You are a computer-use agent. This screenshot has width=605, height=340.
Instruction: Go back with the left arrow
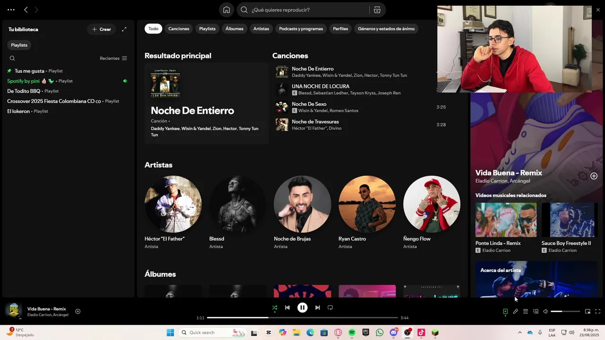click(x=26, y=10)
